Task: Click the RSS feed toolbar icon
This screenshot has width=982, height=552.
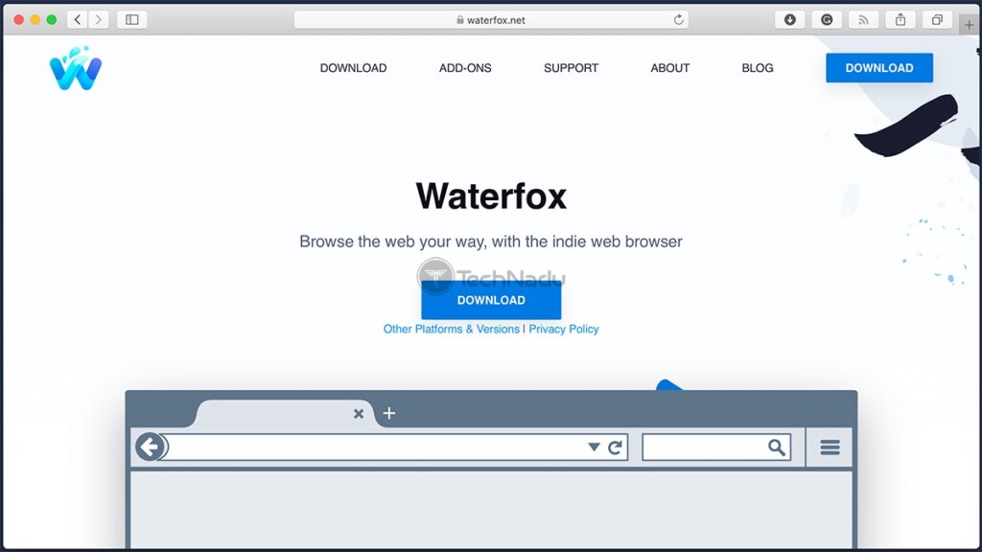Action: point(864,20)
